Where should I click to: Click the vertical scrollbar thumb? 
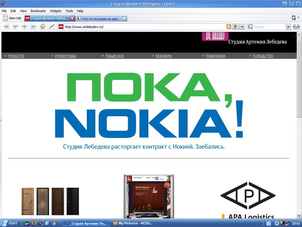click(299, 77)
